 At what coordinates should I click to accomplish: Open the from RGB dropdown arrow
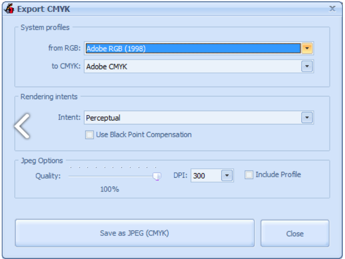[308, 48]
